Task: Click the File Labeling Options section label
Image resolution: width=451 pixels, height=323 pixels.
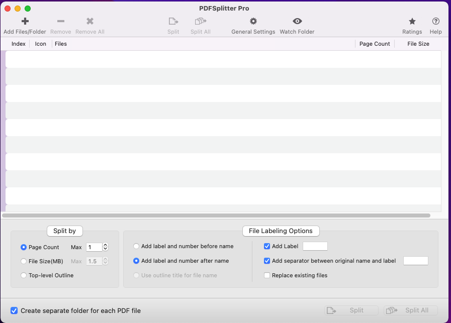Action: click(x=281, y=231)
